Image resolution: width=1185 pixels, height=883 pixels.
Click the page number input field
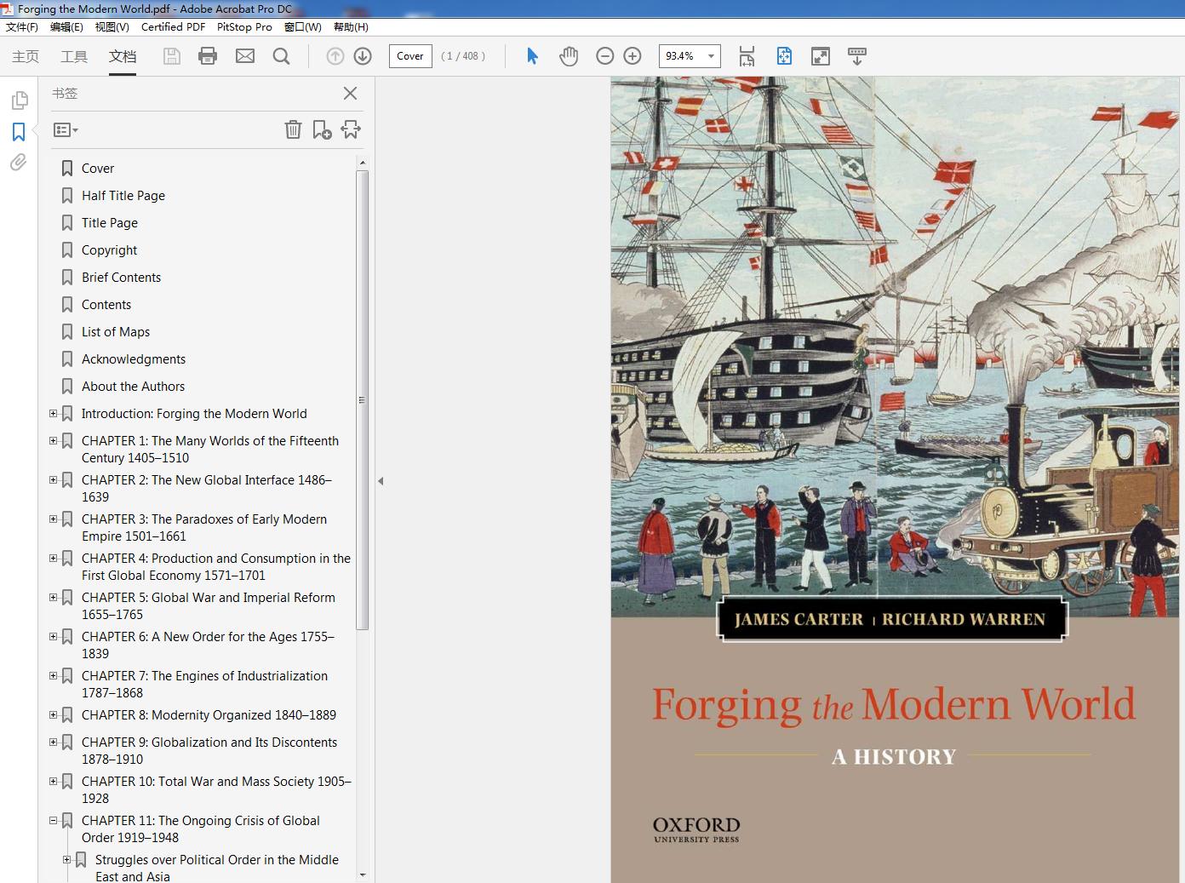(410, 56)
